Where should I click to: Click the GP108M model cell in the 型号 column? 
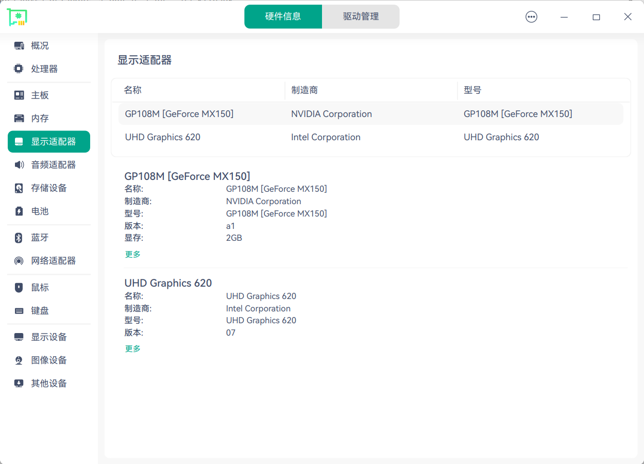(518, 114)
